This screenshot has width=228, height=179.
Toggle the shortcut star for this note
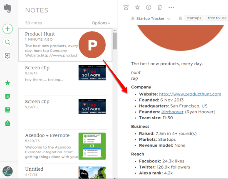coord(137,7)
